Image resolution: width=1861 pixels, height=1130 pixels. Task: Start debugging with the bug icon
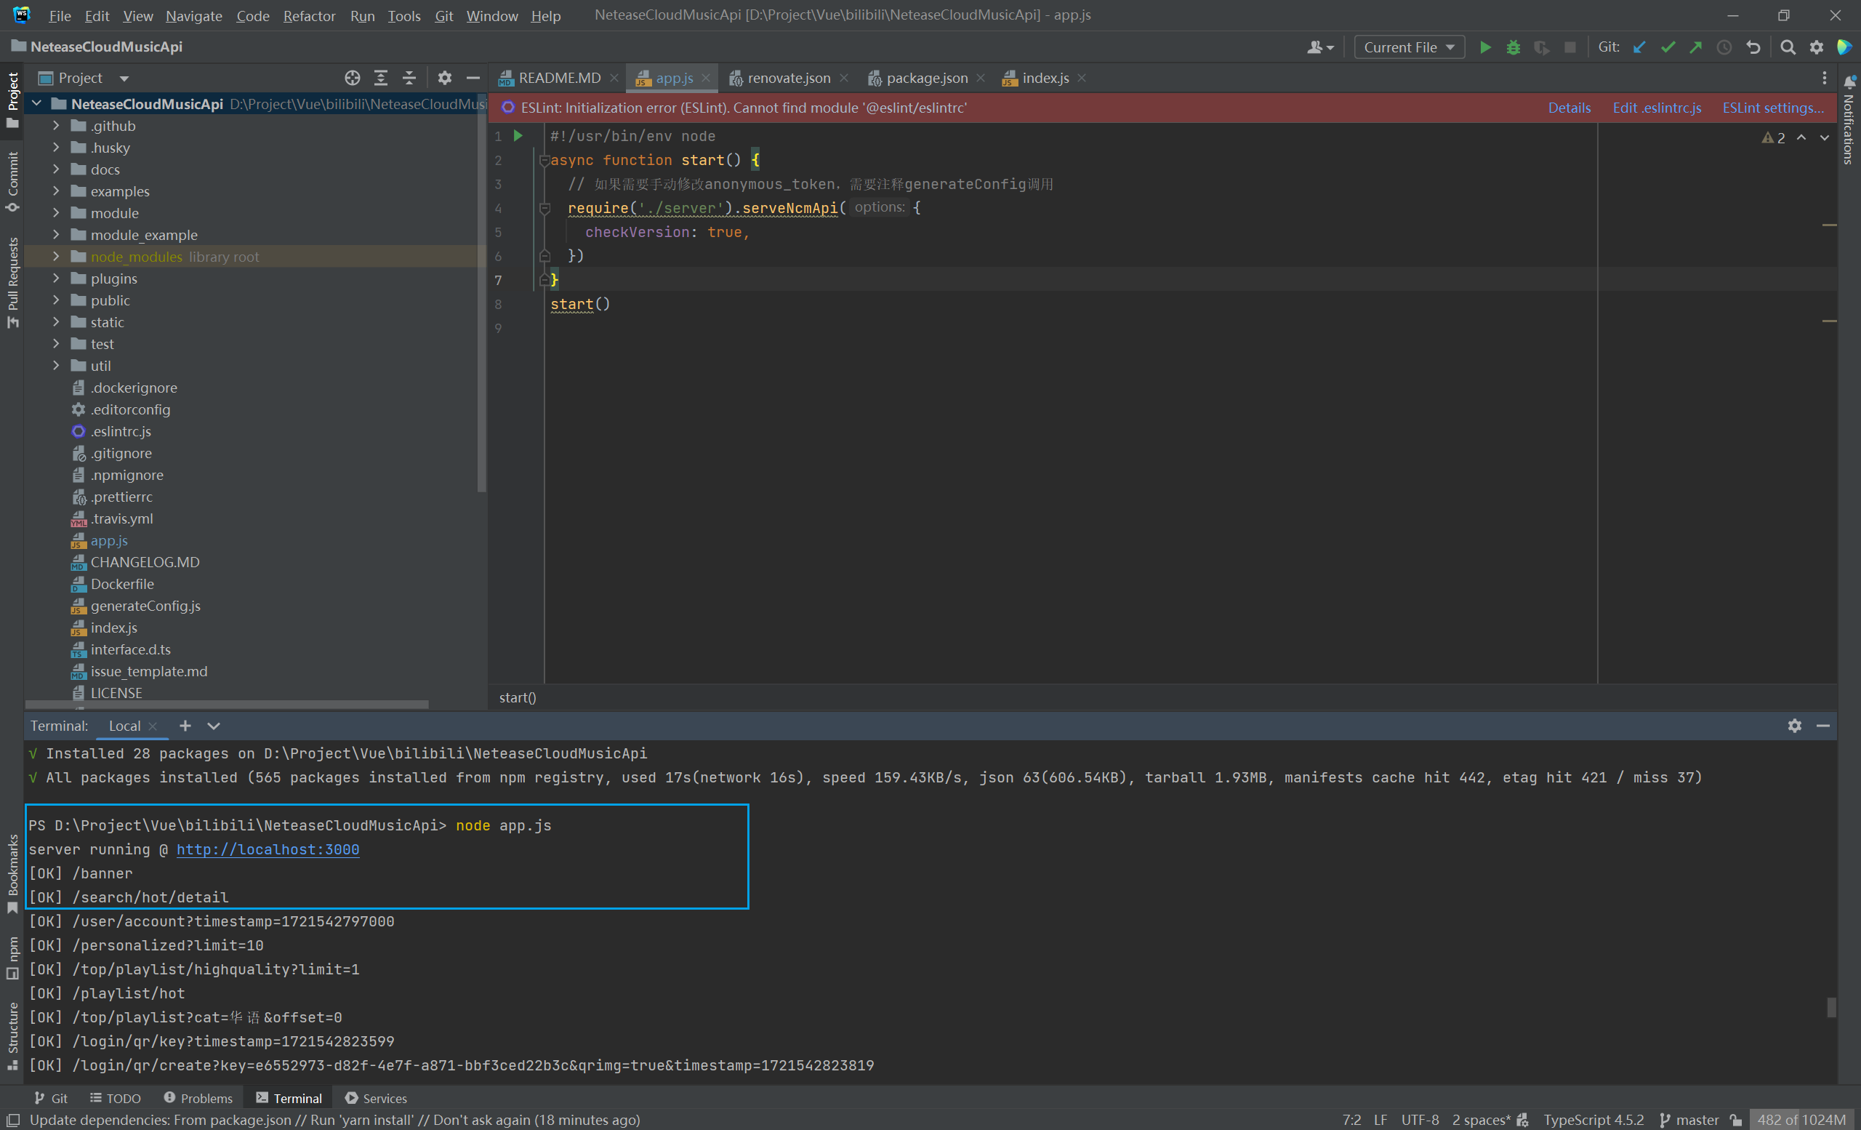(1513, 47)
